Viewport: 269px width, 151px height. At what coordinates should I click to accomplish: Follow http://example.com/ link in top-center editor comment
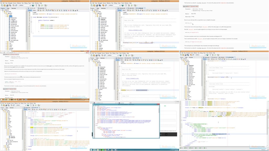click(135, 30)
